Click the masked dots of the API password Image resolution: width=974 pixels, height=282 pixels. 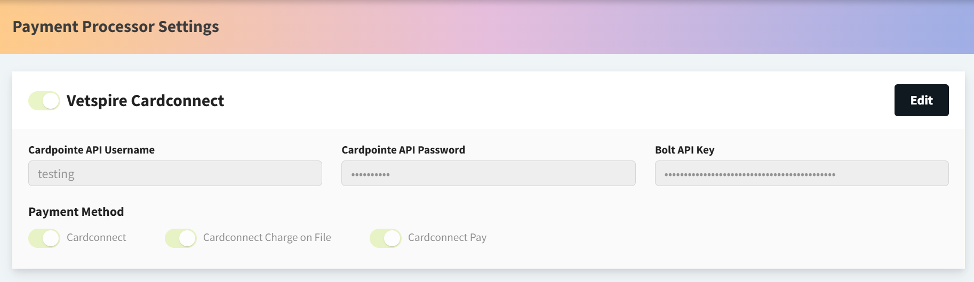point(370,174)
